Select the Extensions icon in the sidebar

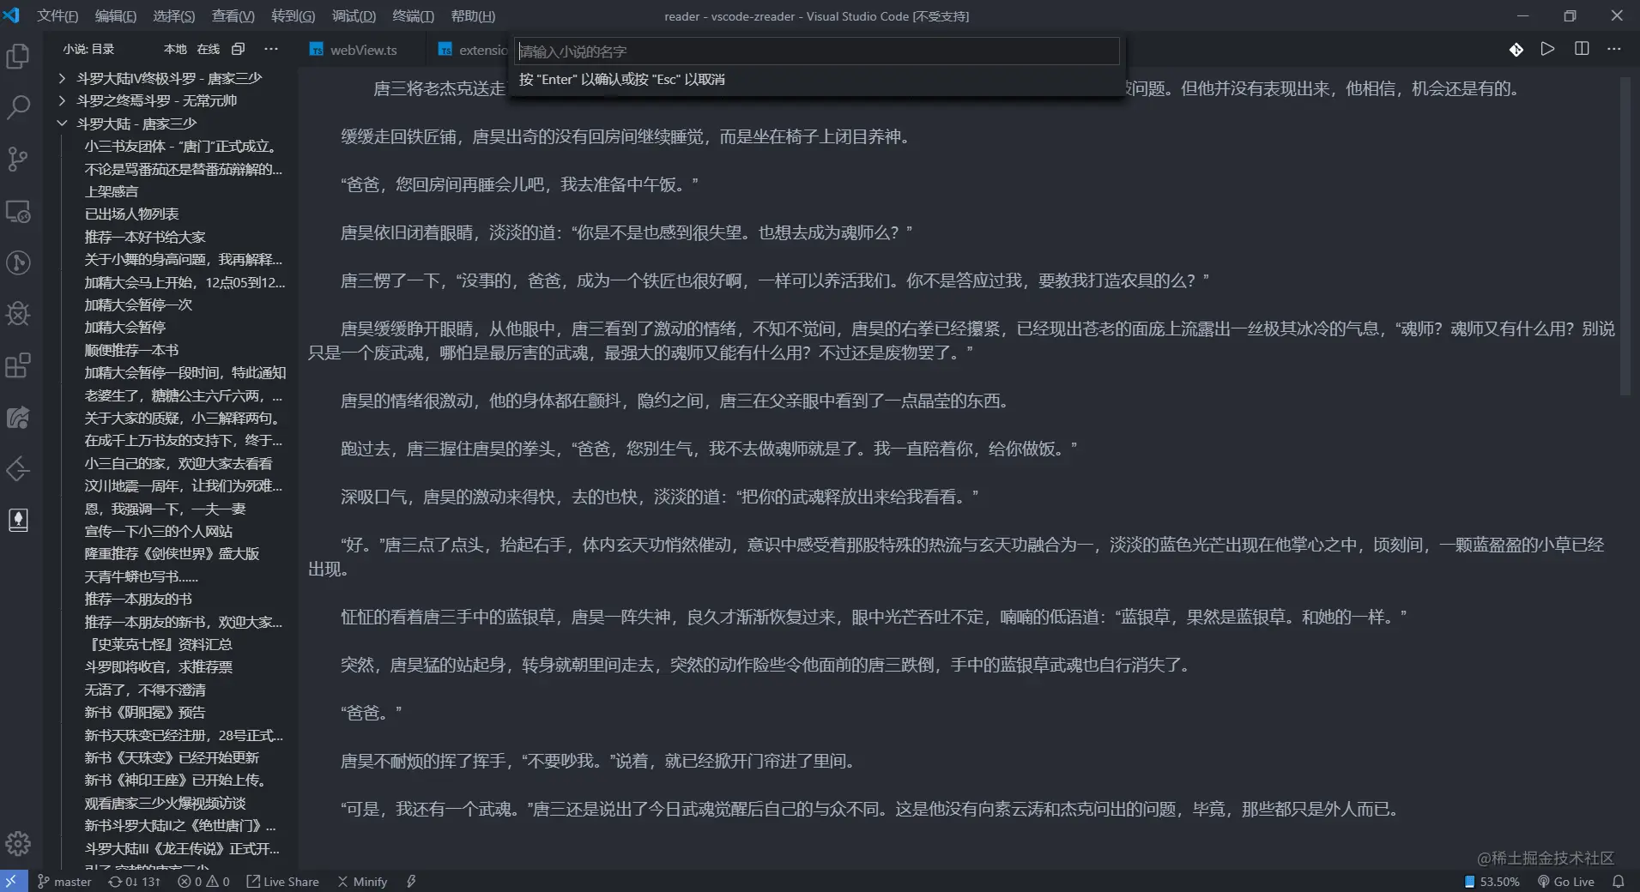pos(18,366)
